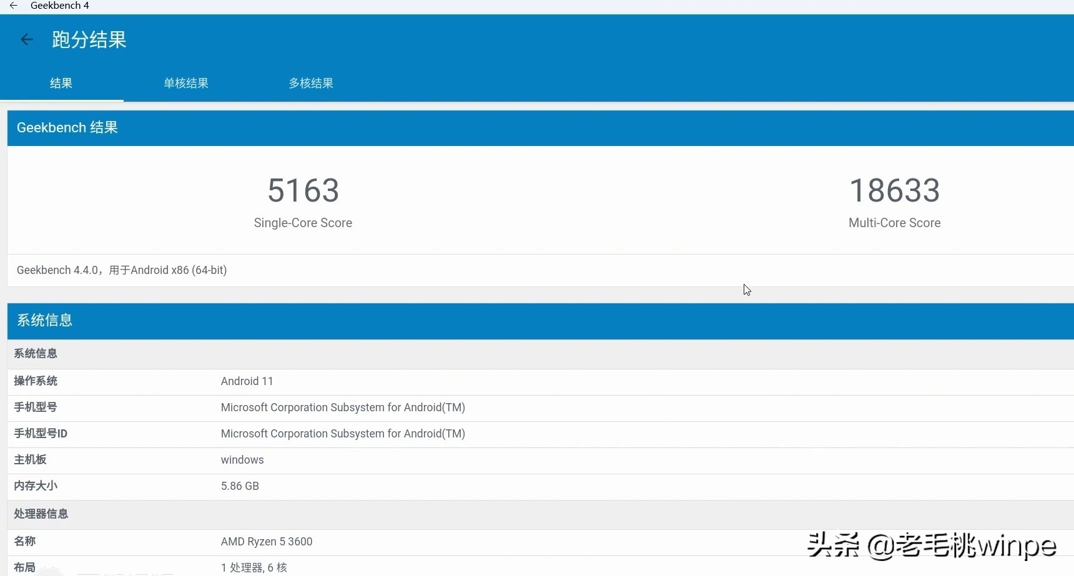Open the 单核结果 tab

point(186,83)
